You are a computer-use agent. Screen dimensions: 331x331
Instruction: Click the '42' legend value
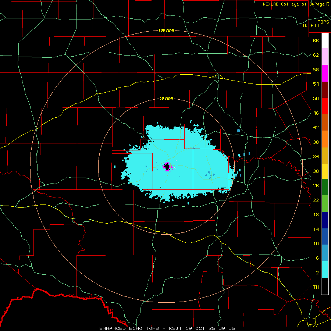pos(316,128)
